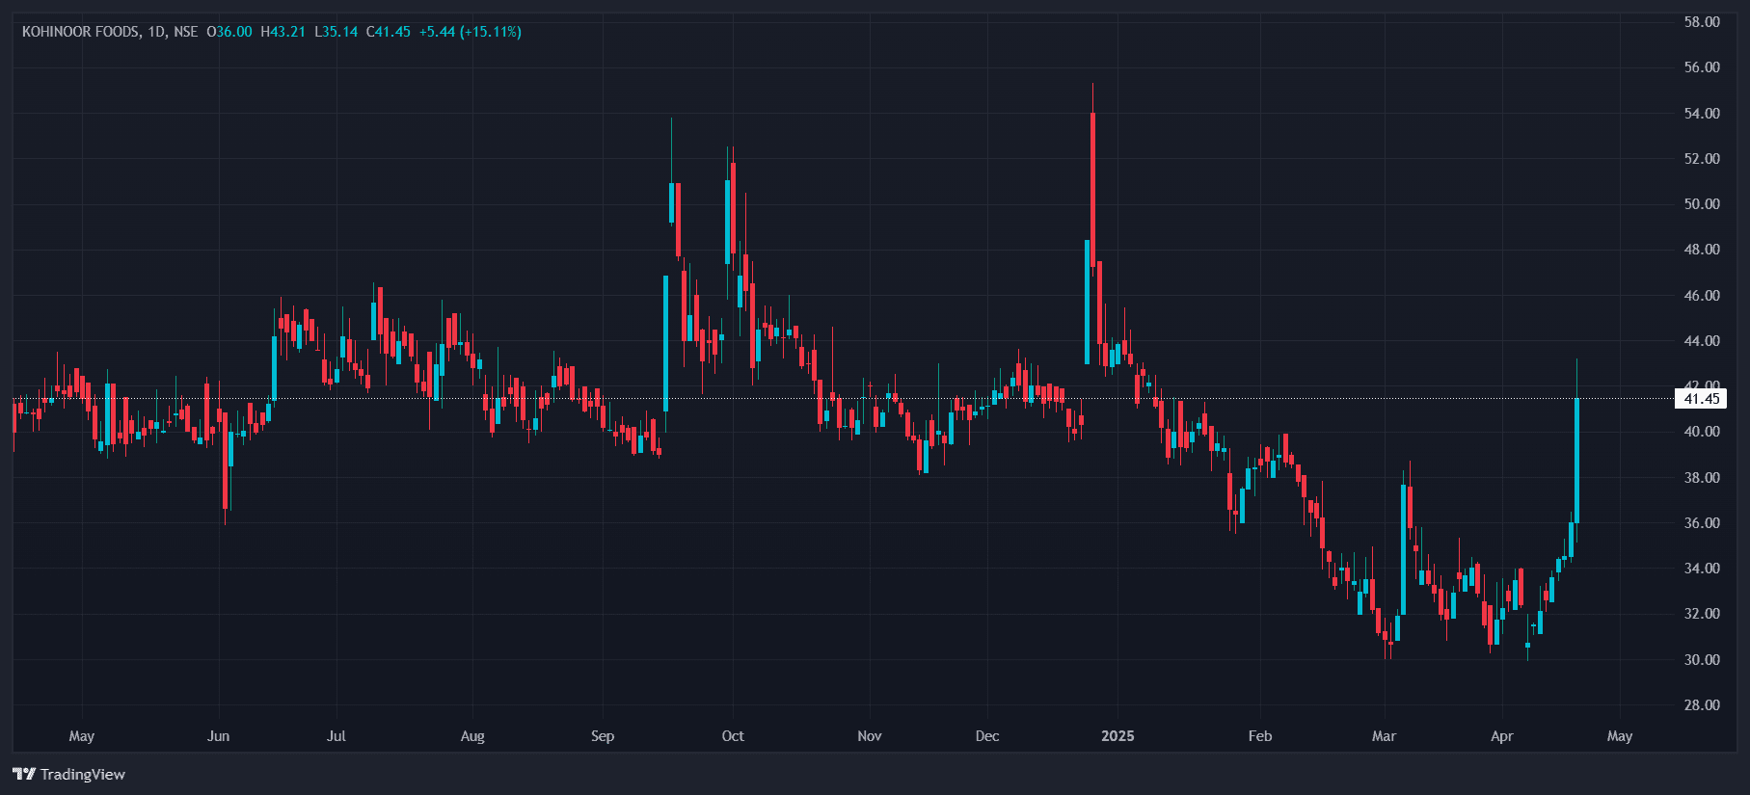Select the high value H43.21

283,32
